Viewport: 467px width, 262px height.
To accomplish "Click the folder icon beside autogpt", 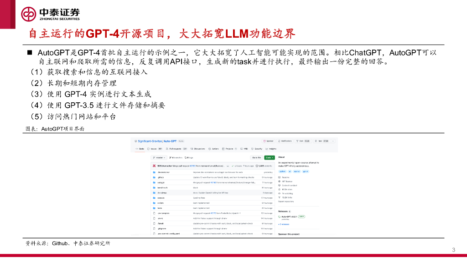I will (x=154, y=182).
